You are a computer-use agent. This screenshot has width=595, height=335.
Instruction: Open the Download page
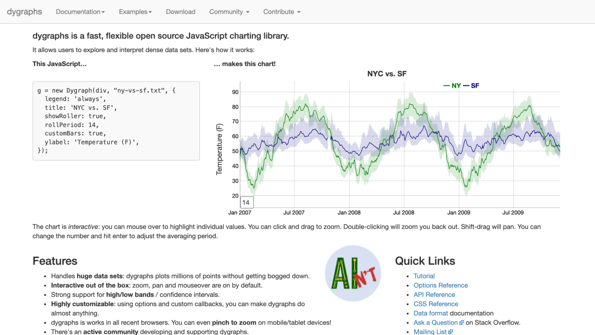[x=180, y=11]
